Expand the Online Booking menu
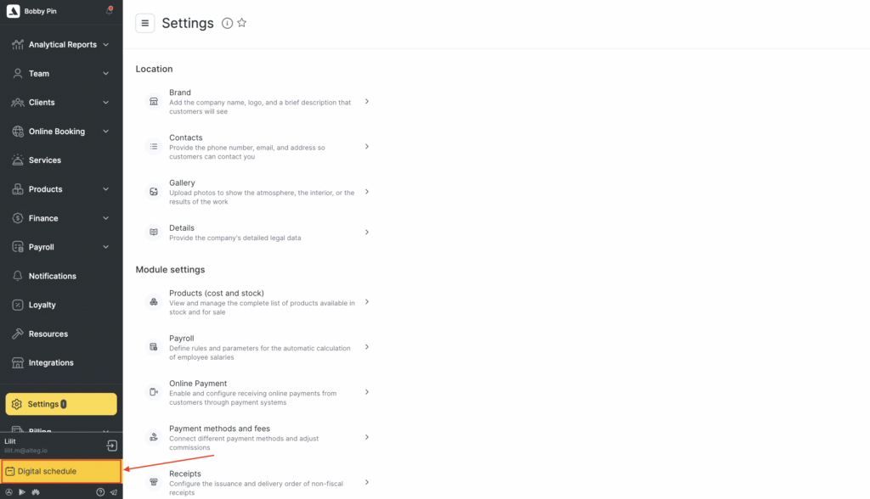The image size is (870, 499). (x=61, y=132)
